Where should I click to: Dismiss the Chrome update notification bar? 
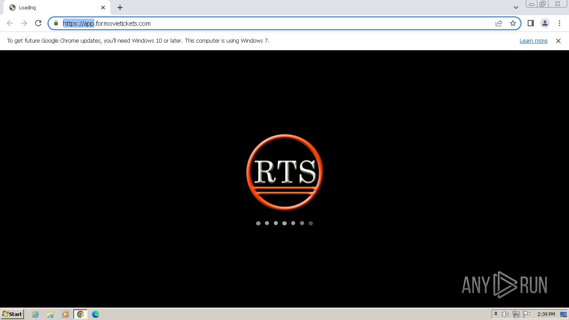558,40
